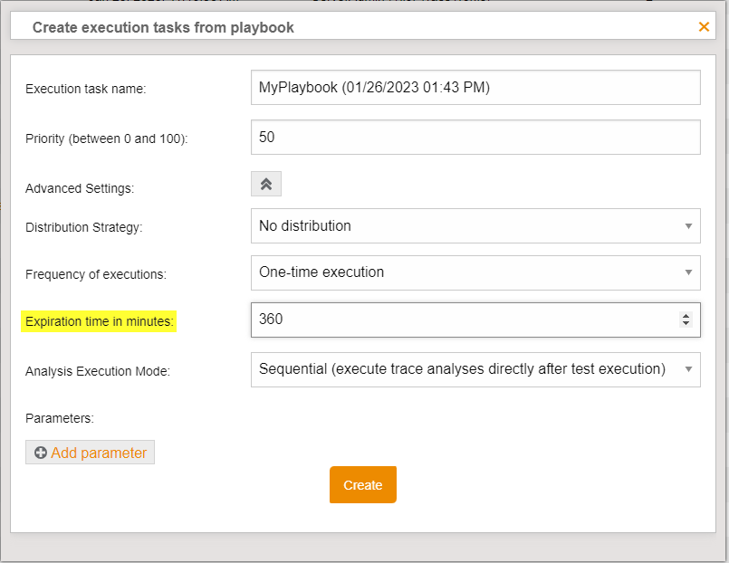The height and width of the screenshot is (563, 729).
Task: Close the Create execution tasks dialog
Action: pos(704,27)
